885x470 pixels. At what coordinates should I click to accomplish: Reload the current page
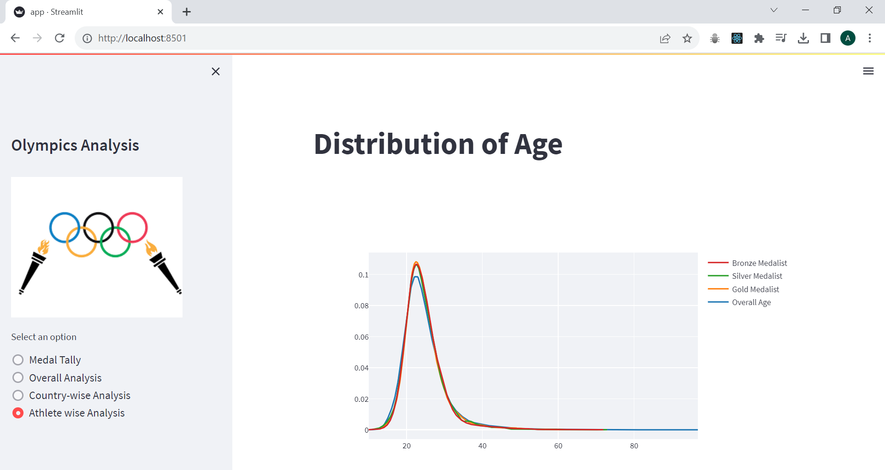(x=59, y=38)
